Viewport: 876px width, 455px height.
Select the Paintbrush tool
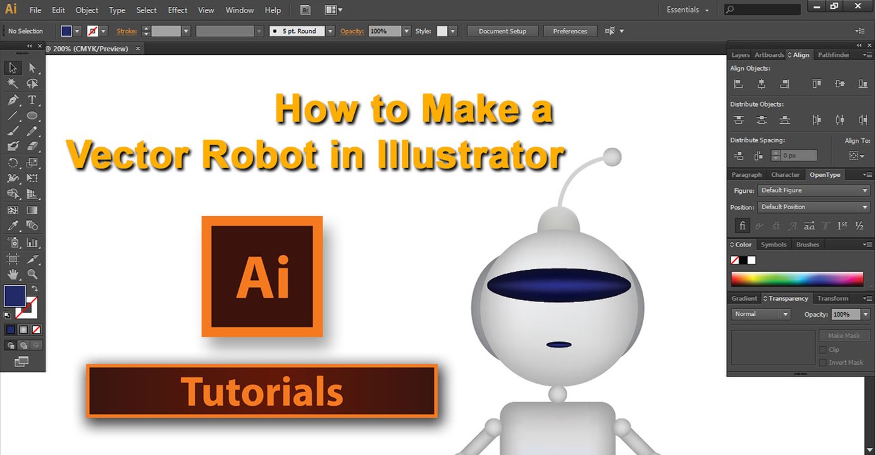tap(13, 131)
